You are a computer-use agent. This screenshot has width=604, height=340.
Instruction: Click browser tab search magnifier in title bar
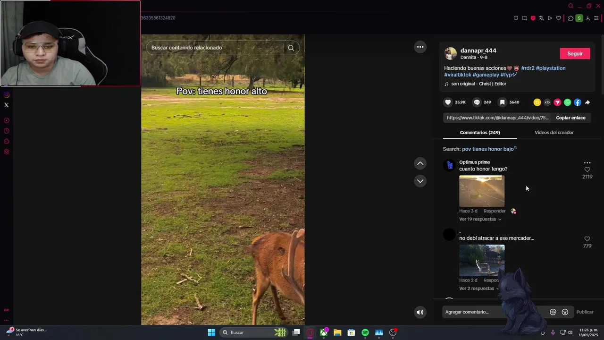tap(570, 6)
